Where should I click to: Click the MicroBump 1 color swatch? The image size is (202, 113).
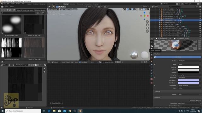pyautogui.click(x=188, y=80)
